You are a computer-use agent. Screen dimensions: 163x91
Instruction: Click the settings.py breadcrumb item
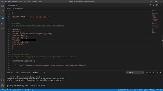[18, 8]
